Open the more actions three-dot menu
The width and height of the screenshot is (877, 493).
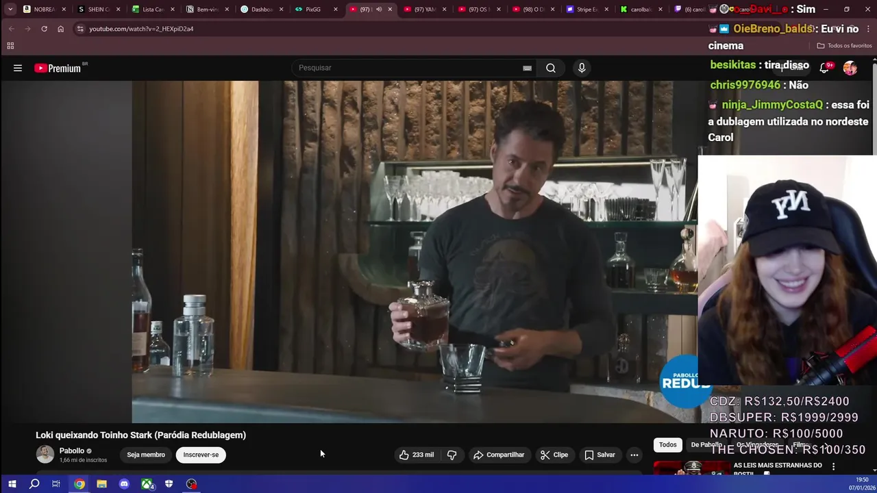[634, 455]
